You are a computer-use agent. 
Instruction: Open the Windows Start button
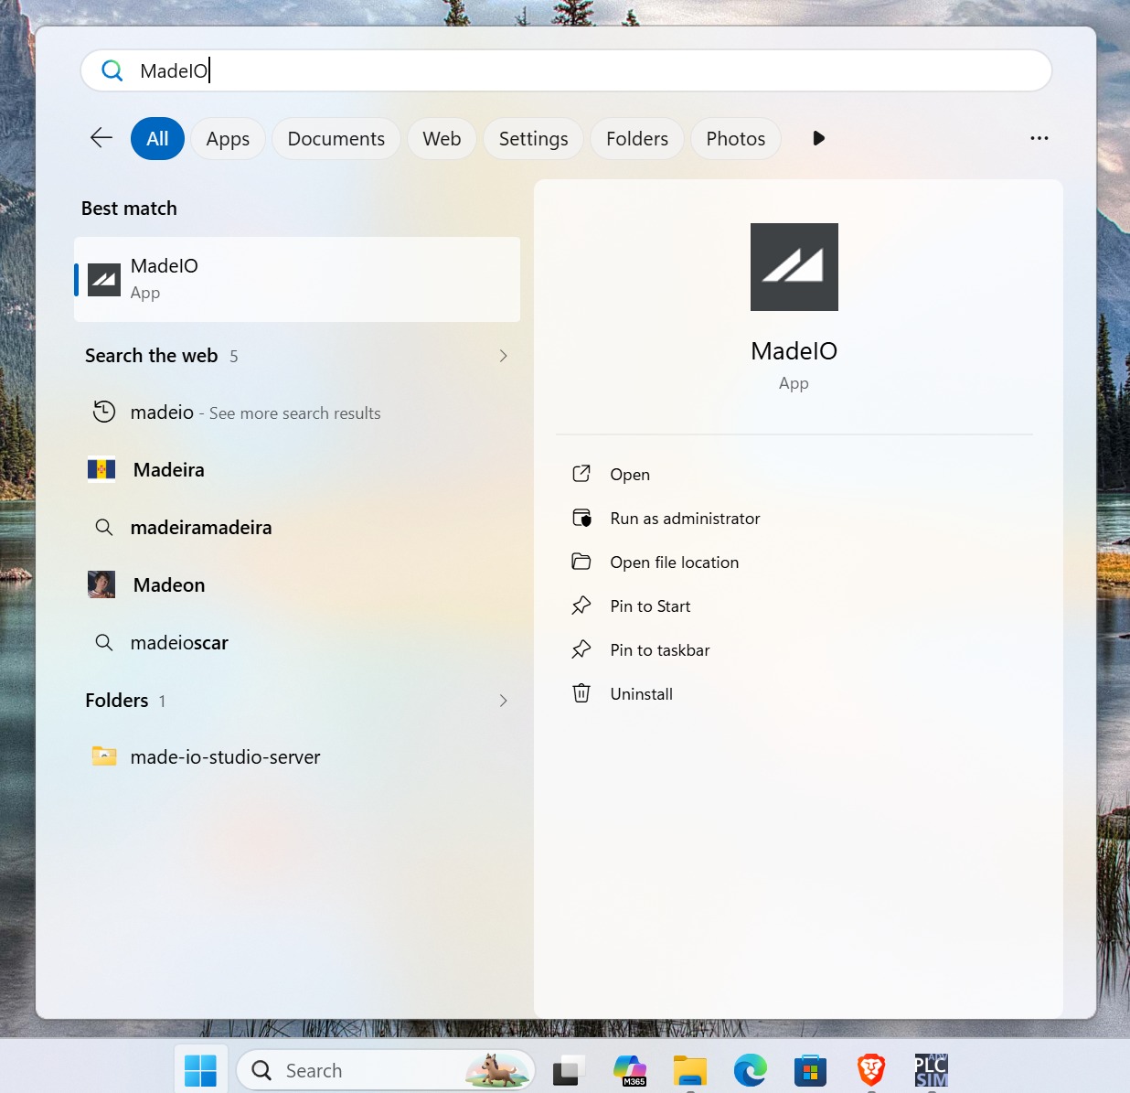pyautogui.click(x=200, y=1070)
